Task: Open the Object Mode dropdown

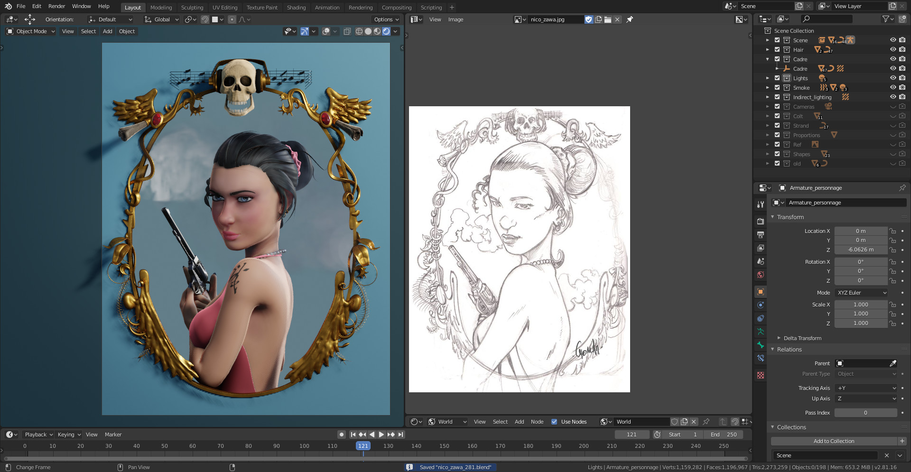Action: 31,31
